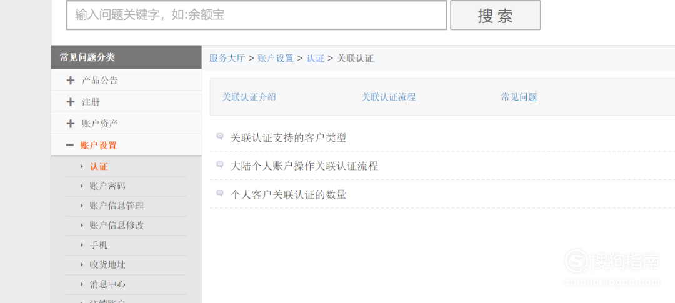
Task: Click arrow bullet beside 账户信息管理
Action: pyautogui.click(x=82, y=206)
